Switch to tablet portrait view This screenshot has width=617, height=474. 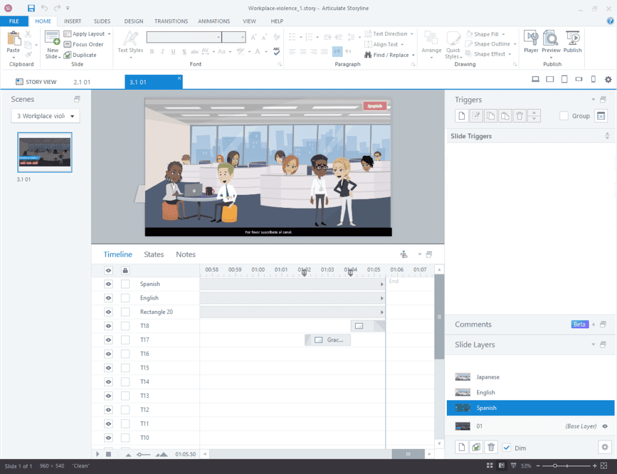click(564, 79)
